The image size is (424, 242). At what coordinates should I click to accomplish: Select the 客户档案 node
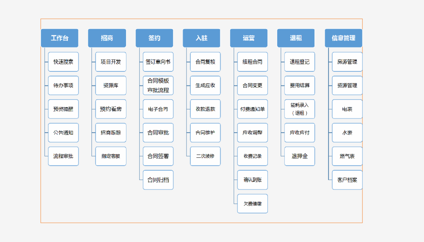[347, 180]
